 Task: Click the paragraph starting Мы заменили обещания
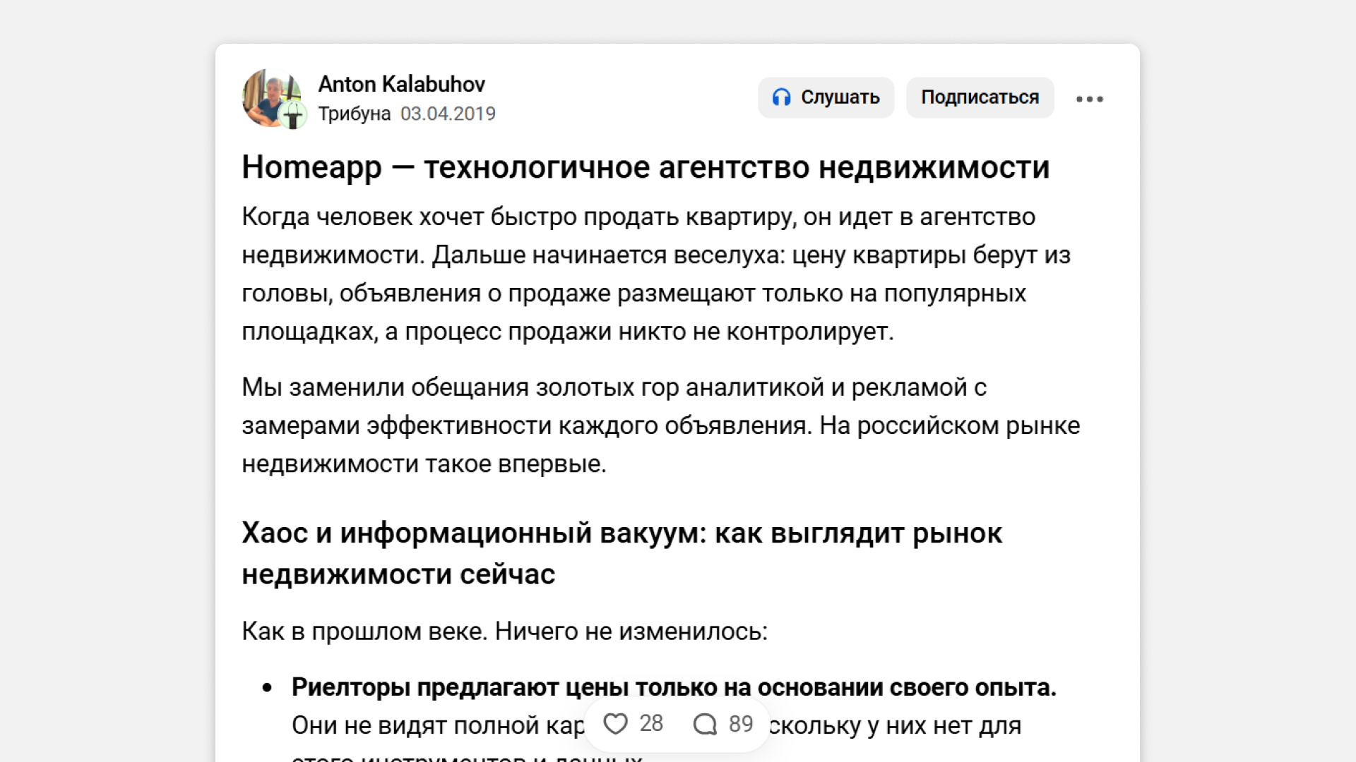click(660, 425)
